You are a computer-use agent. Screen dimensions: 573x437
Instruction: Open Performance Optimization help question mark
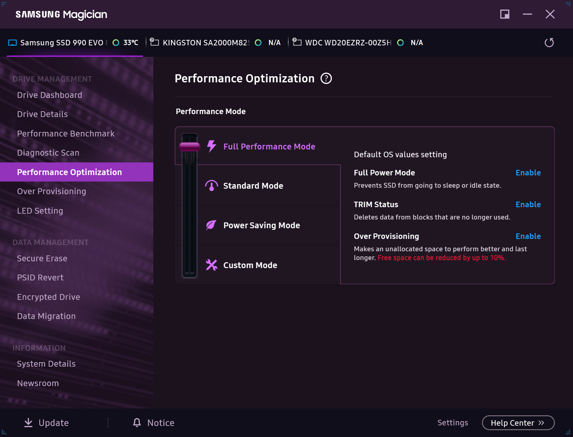(x=326, y=78)
